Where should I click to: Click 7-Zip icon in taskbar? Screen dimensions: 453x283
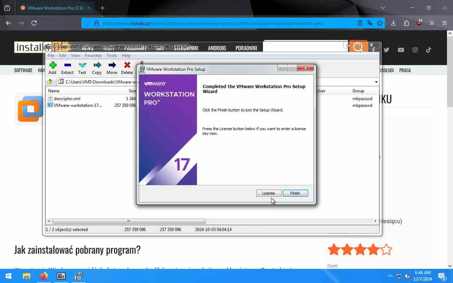coord(61,276)
